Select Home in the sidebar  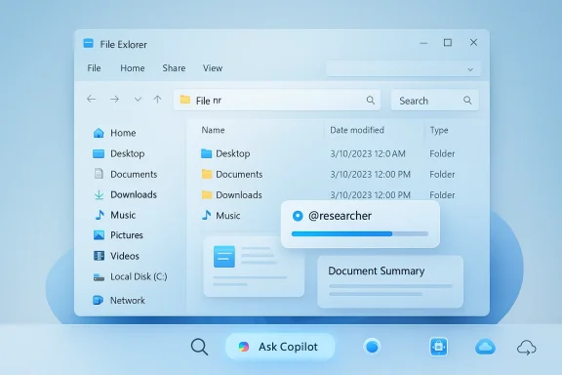point(114,133)
